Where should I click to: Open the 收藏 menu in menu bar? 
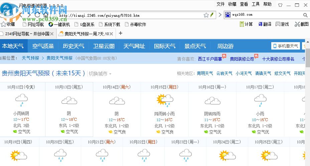point(232,4)
